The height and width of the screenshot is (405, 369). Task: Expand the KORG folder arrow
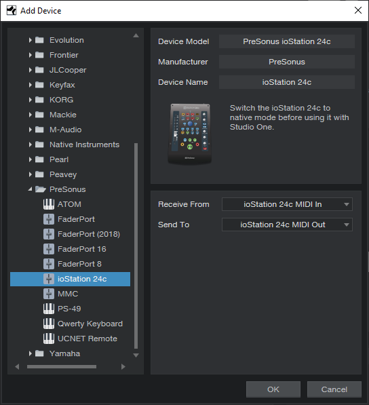pos(31,100)
